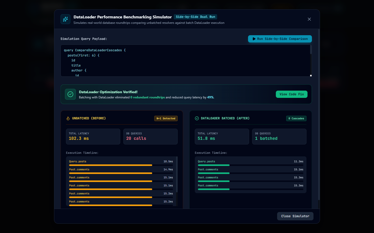
Task: Click the 'author {' line in the query
Action: click(x=79, y=70)
